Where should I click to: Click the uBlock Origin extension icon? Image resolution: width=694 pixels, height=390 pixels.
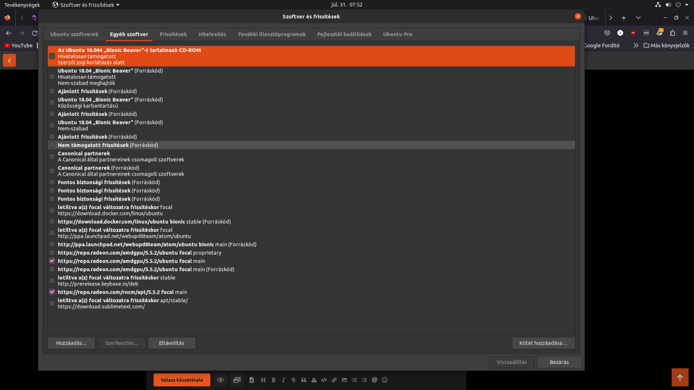(x=633, y=32)
